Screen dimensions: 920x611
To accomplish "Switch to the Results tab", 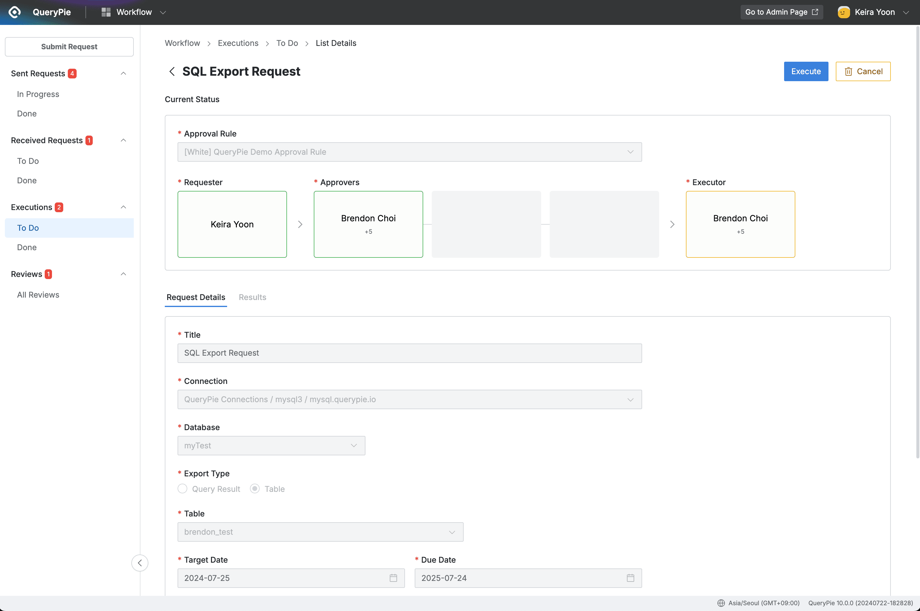I will (x=252, y=297).
